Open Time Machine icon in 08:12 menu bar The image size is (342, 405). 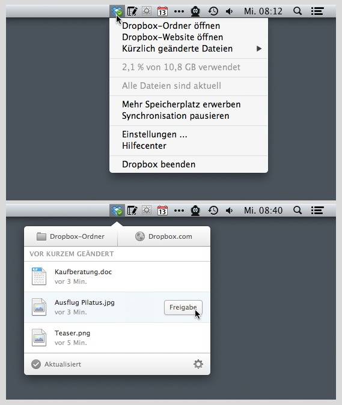pyautogui.click(x=213, y=11)
